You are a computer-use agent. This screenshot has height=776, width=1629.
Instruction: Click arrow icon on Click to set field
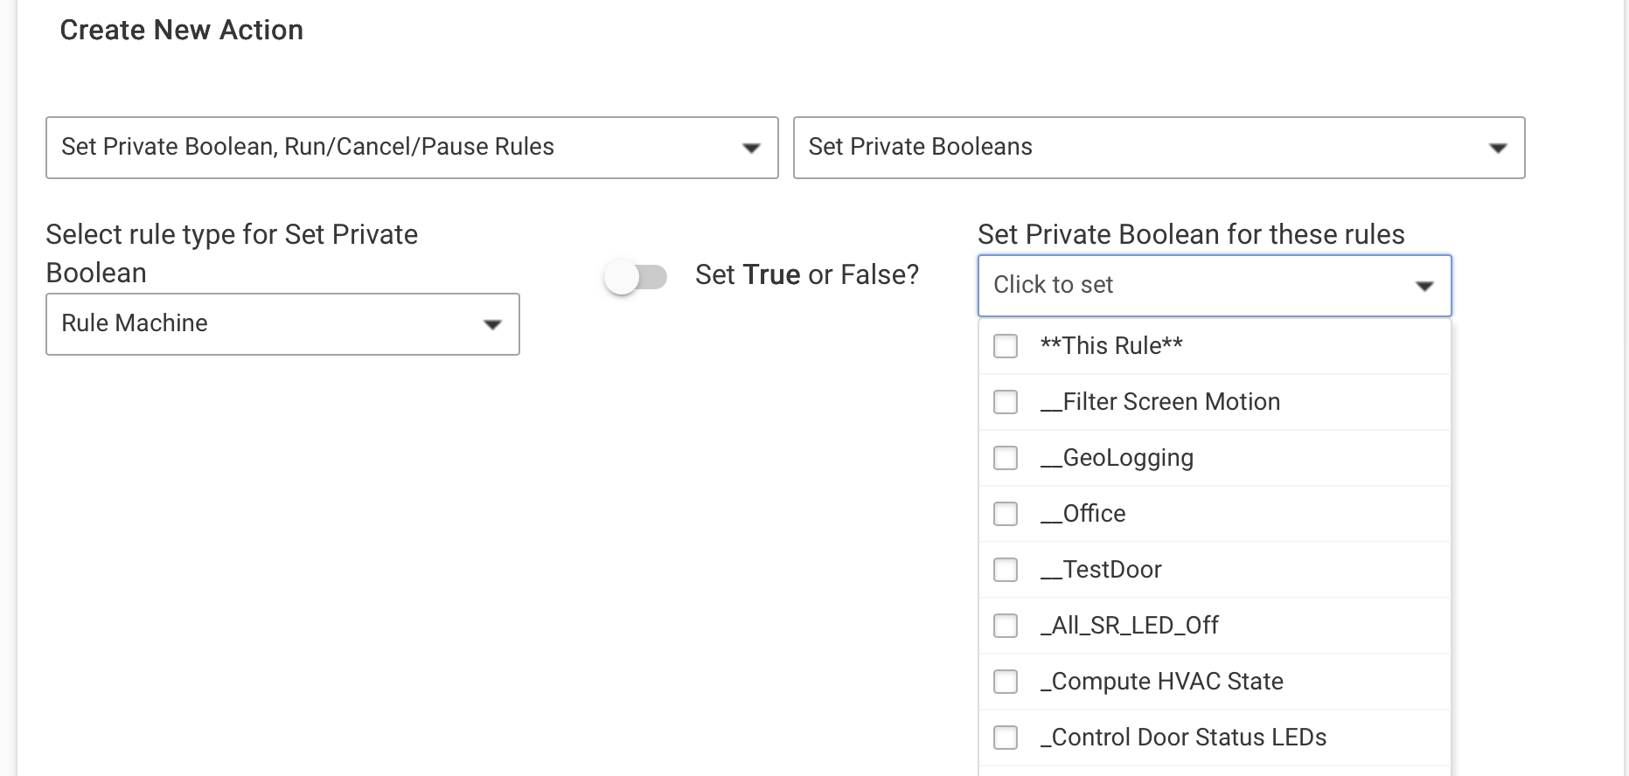point(1424,287)
